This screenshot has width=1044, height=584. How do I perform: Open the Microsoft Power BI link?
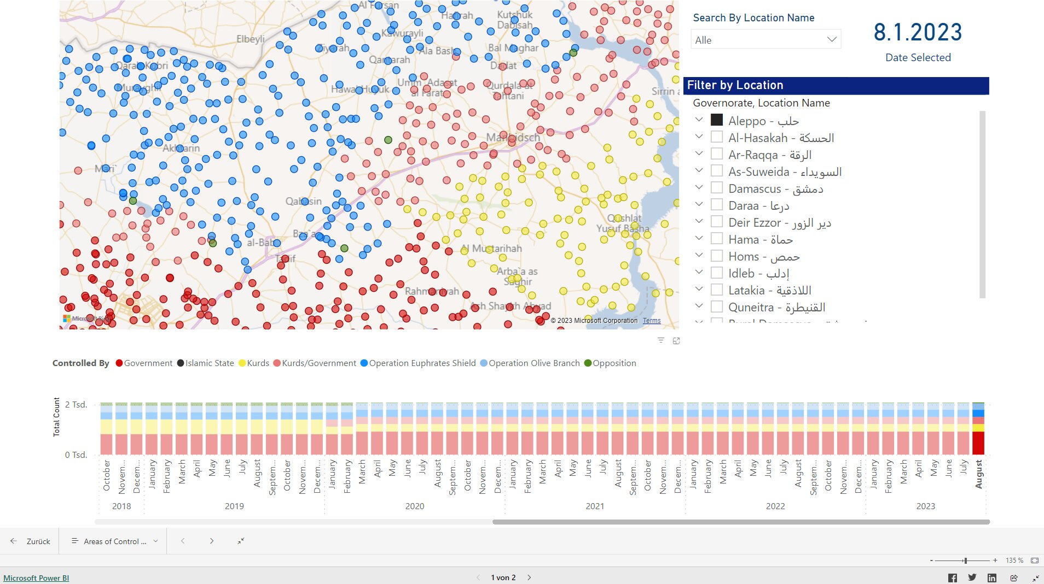pyautogui.click(x=36, y=578)
